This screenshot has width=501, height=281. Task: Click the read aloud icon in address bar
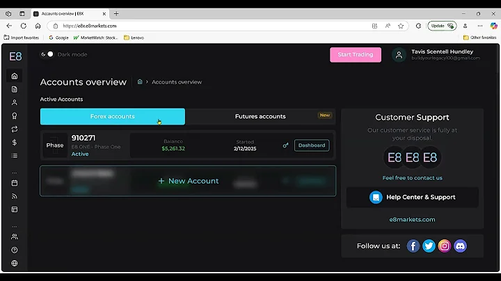click(388, 26)
